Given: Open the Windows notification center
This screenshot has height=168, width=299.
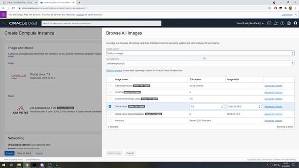Looking at the screenshot, I should 294,165.
